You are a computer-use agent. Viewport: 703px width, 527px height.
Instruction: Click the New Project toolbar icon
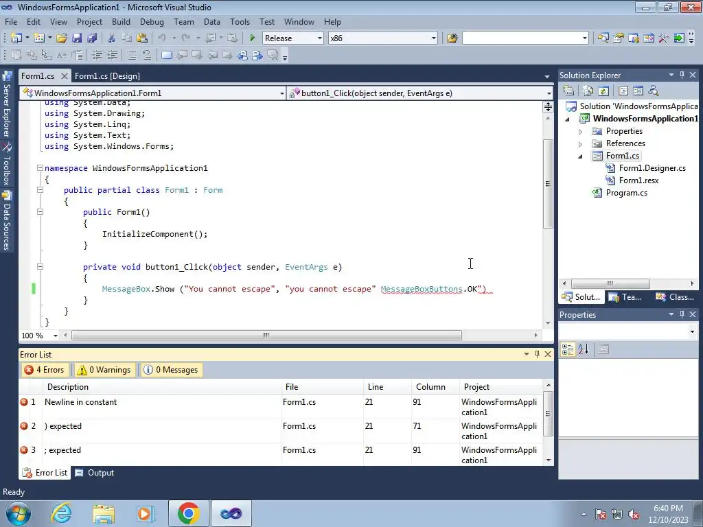click(16, 38)
